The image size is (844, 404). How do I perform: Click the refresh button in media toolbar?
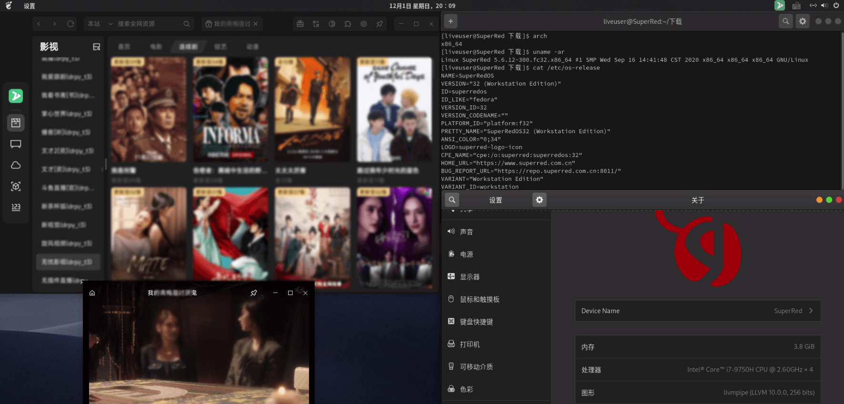(x=70, y=24)
